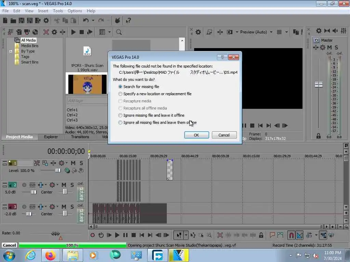Switch to the Explorer tab

pos(51,137)
